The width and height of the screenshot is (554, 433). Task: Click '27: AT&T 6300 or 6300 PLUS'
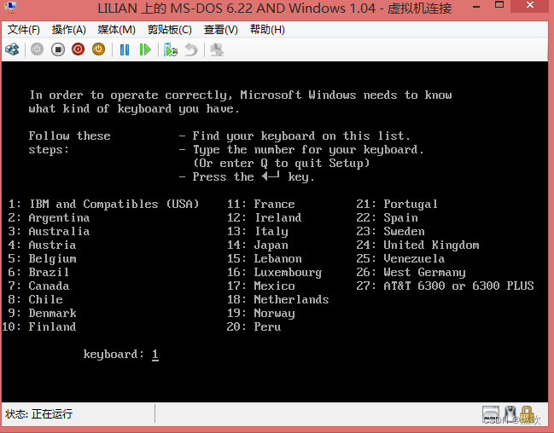[446, 286]
